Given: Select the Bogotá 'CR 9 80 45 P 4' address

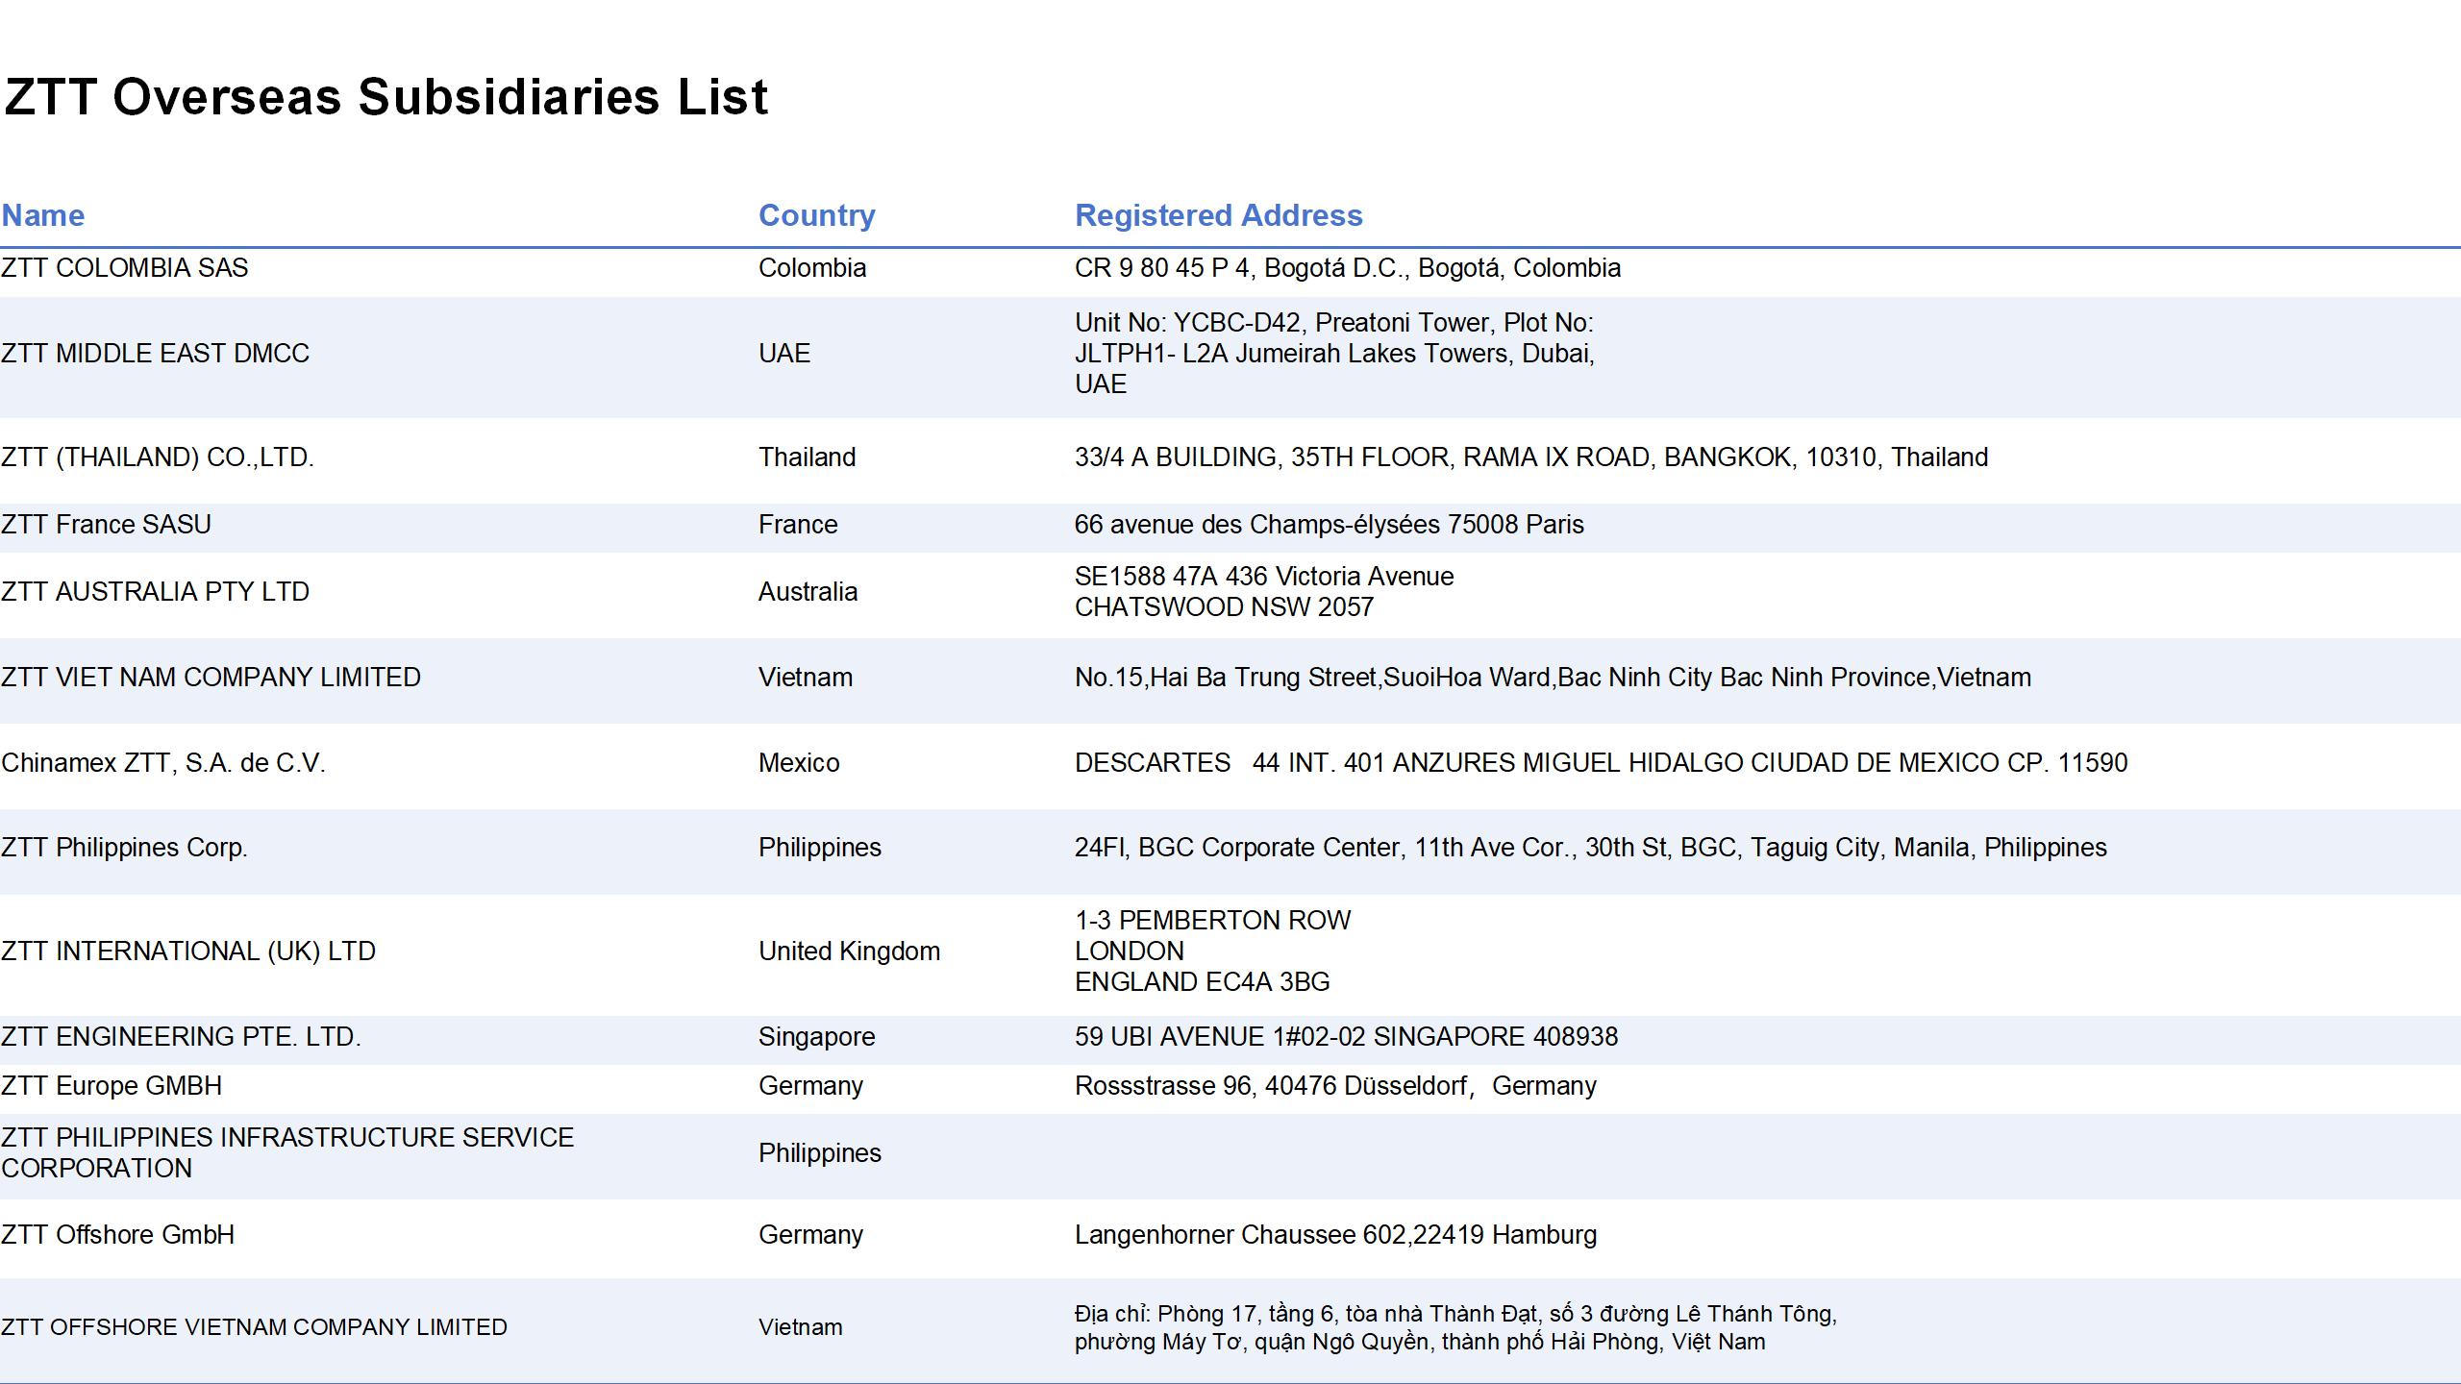Looking at the screenshot, I should [1348, 268].
